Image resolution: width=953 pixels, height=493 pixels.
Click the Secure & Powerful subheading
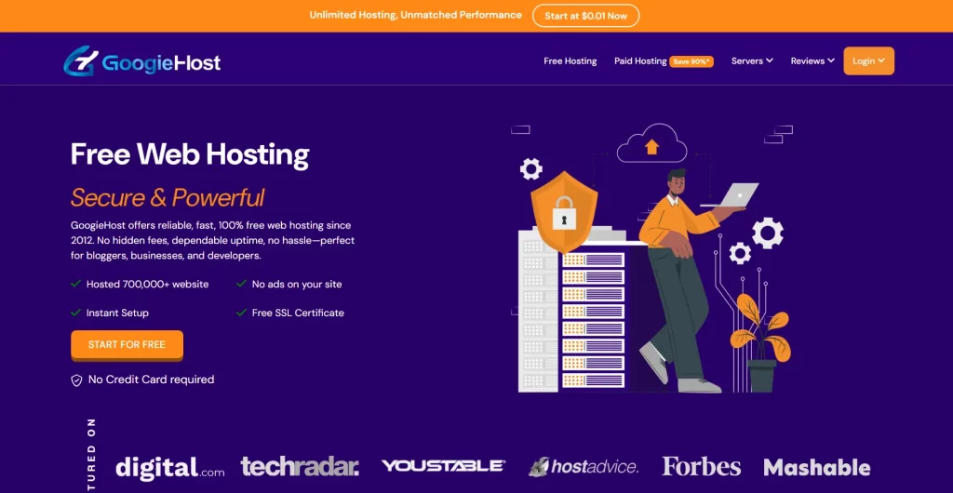coord(168,198)
